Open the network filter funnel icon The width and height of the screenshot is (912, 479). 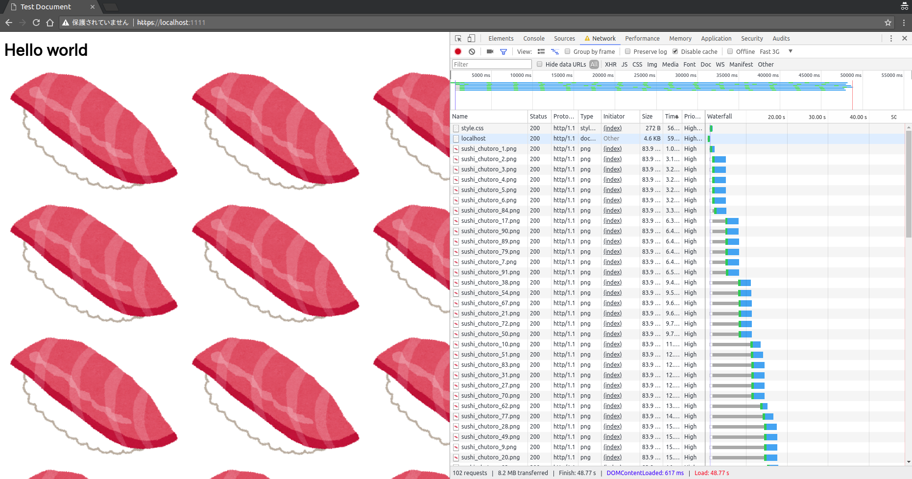[504, 51]
